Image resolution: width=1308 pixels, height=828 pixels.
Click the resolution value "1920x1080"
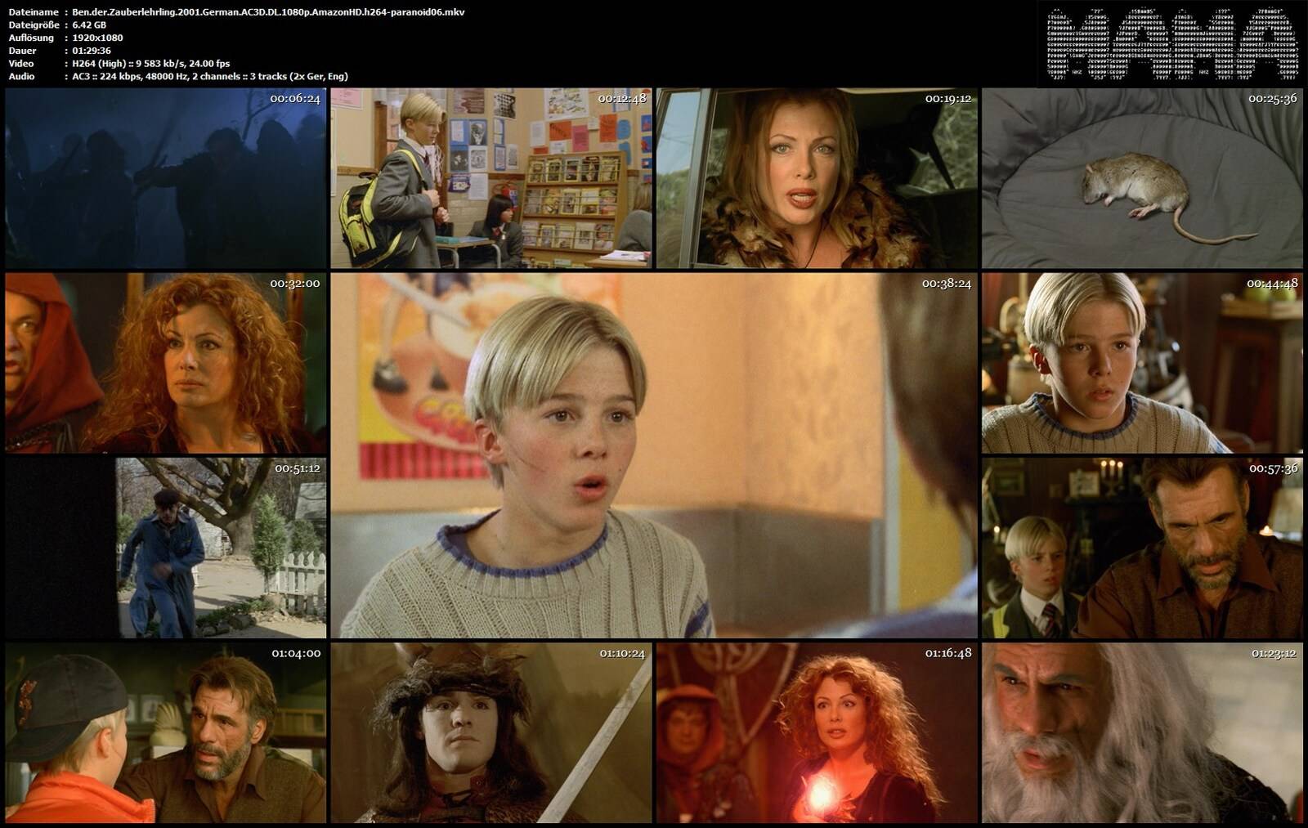click(x=97, y=38)
